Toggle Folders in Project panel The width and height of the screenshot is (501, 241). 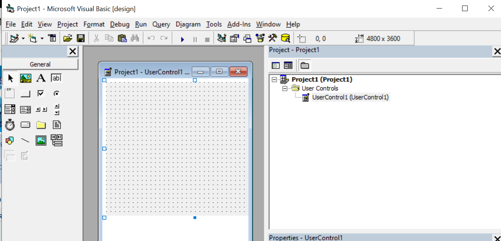(x=304, y=66)
